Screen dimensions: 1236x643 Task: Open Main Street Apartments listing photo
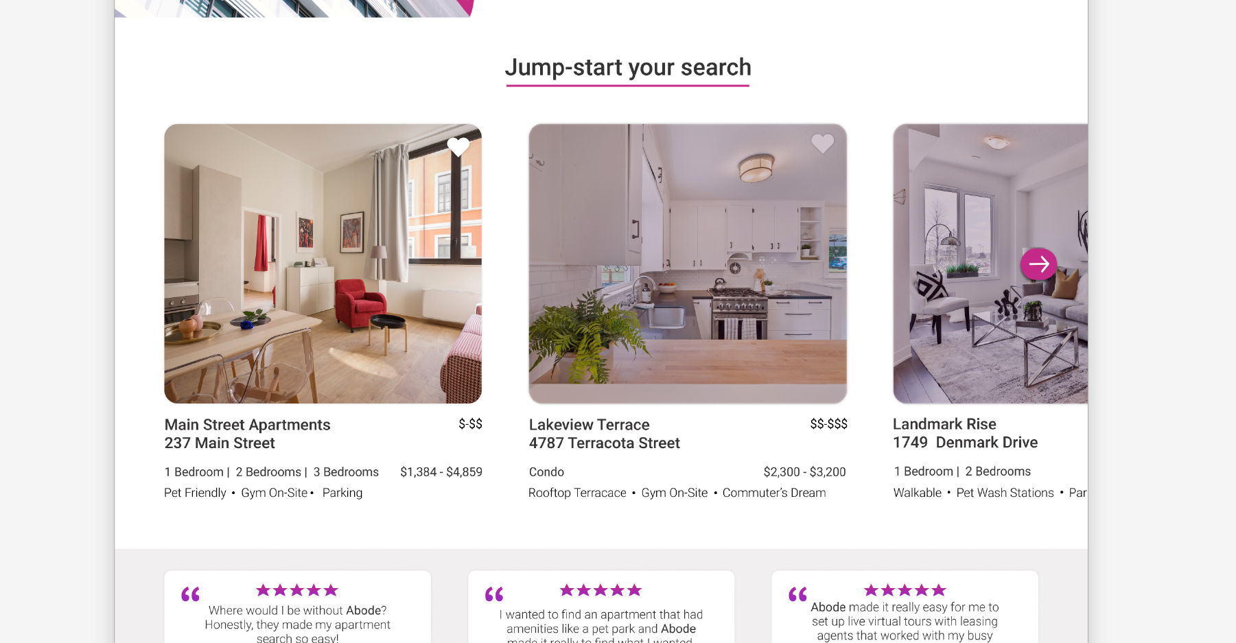pos(323,264)
